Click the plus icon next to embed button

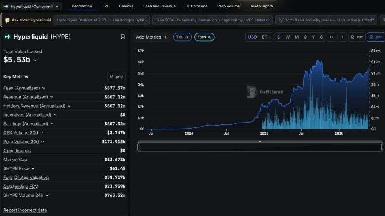[342, 37]
